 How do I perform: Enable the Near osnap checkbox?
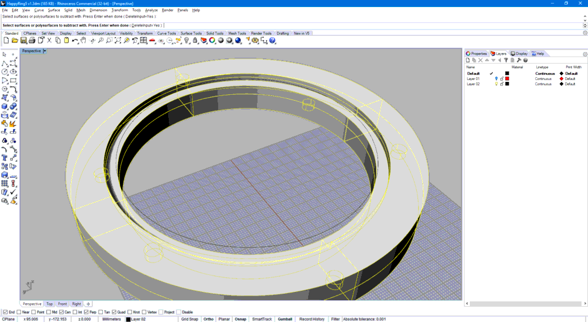(x=19, y=312)
